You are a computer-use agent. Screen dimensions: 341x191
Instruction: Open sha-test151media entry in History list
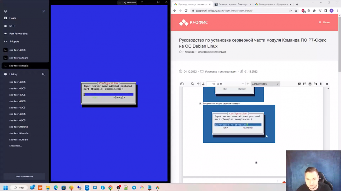pos(19,133)
